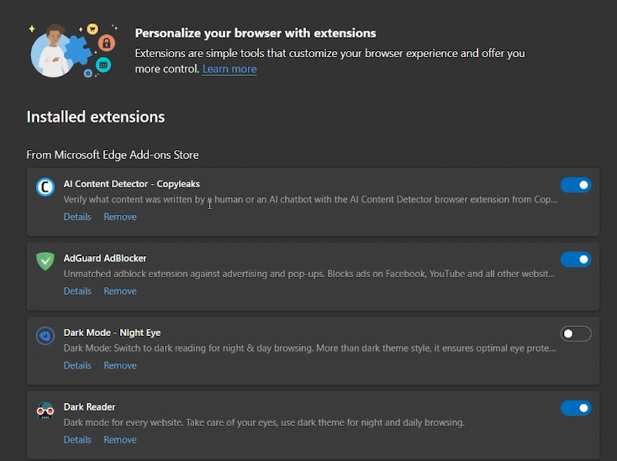
Task: Remove the Dark Reader extension
Action: click(x=120, y=440)
